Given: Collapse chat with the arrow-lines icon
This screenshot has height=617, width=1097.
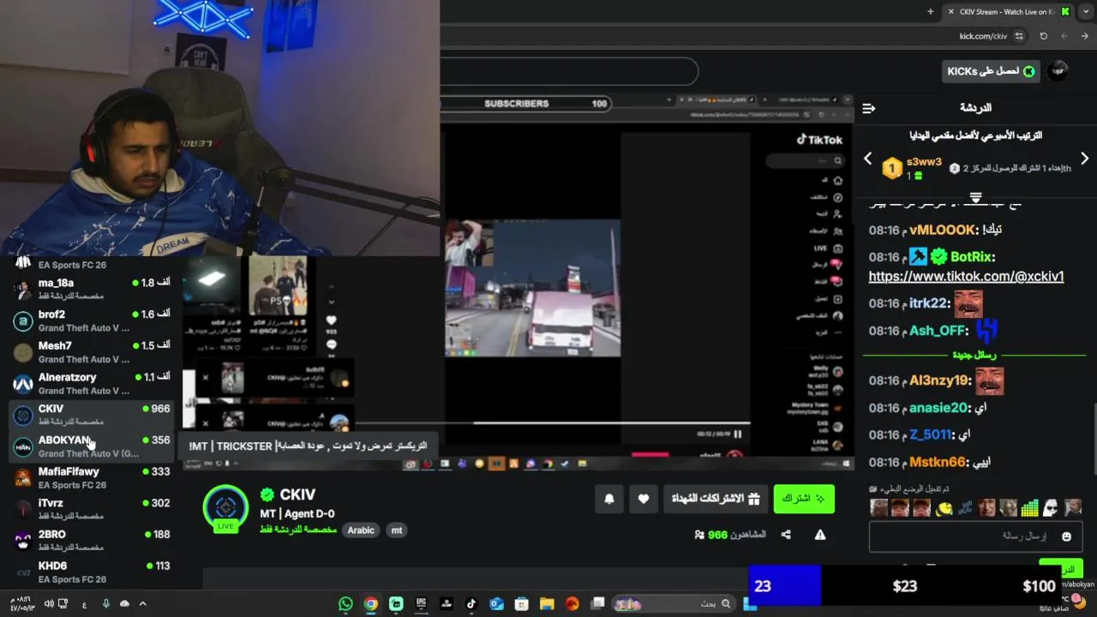Looking at the screenshot, I should pyautogui.click(x=868, y=108).
